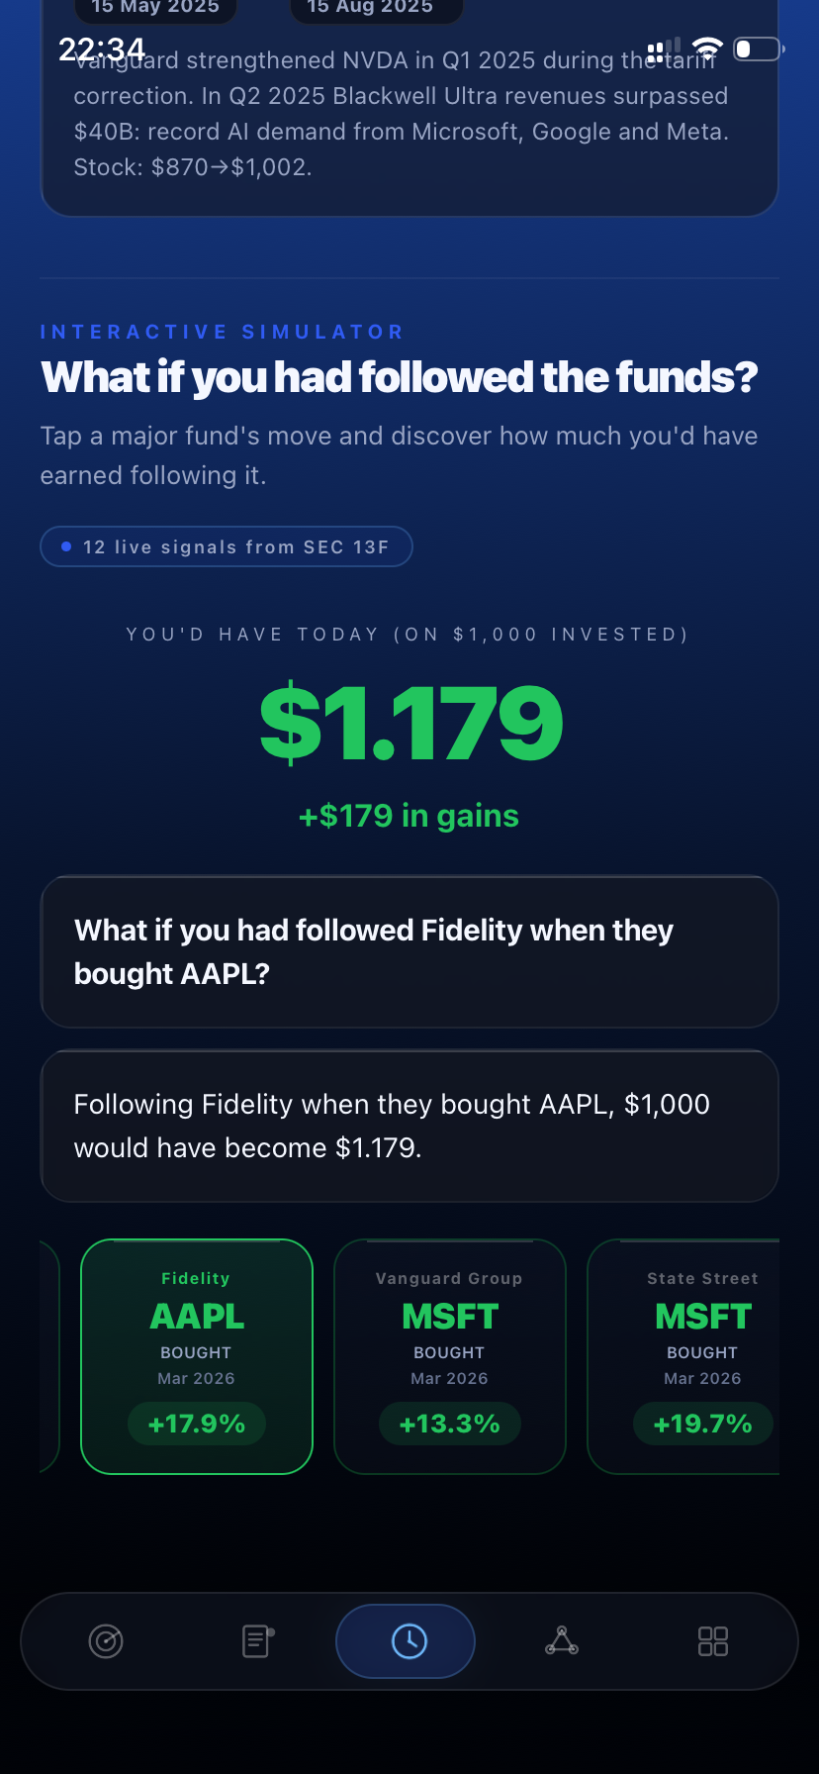Screen dimensions: 819x1774
Task: Expand the question card about following Fidelity
Action: pyautogui.click(x=409, y=950)
